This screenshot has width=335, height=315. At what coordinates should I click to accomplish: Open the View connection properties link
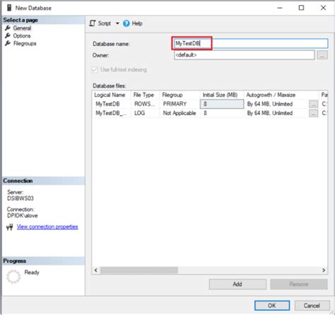point(47,227)
